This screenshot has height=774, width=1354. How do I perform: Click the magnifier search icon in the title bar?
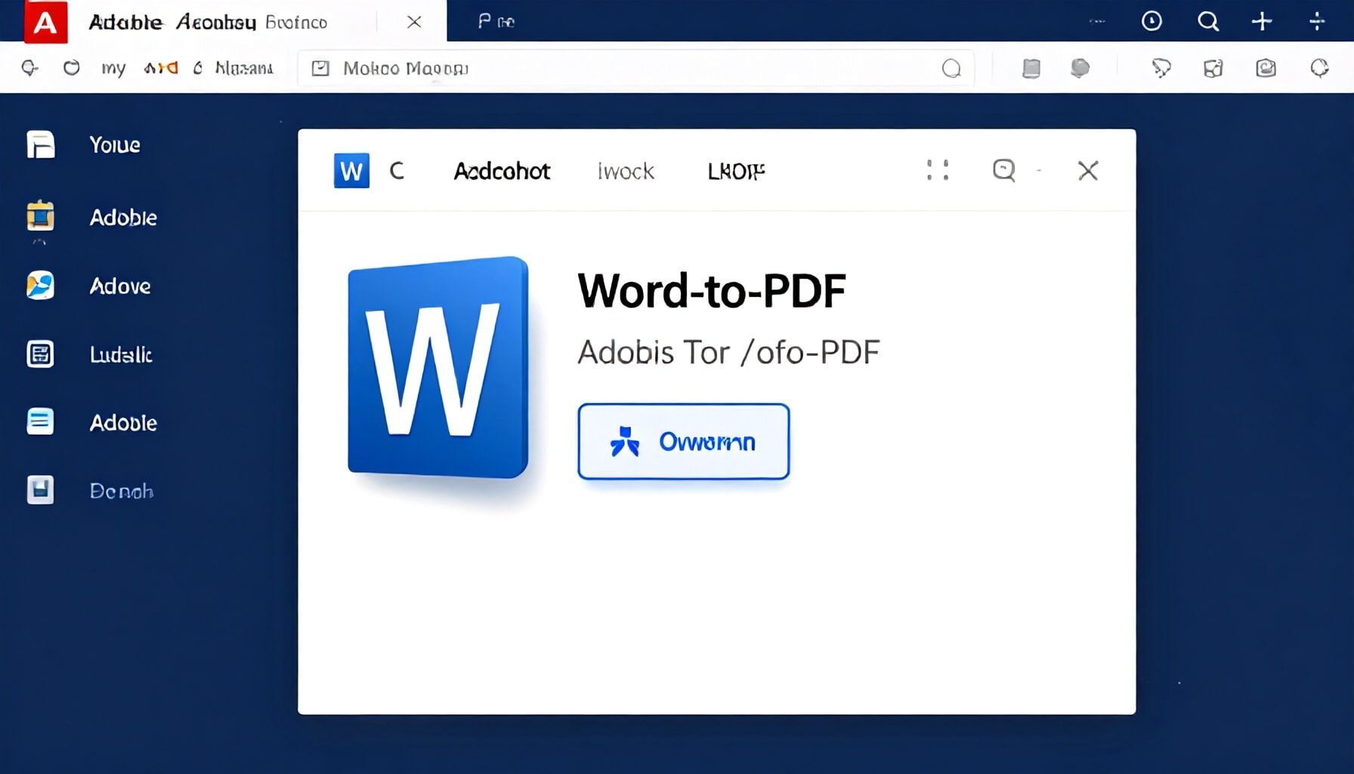point(1208,21)
